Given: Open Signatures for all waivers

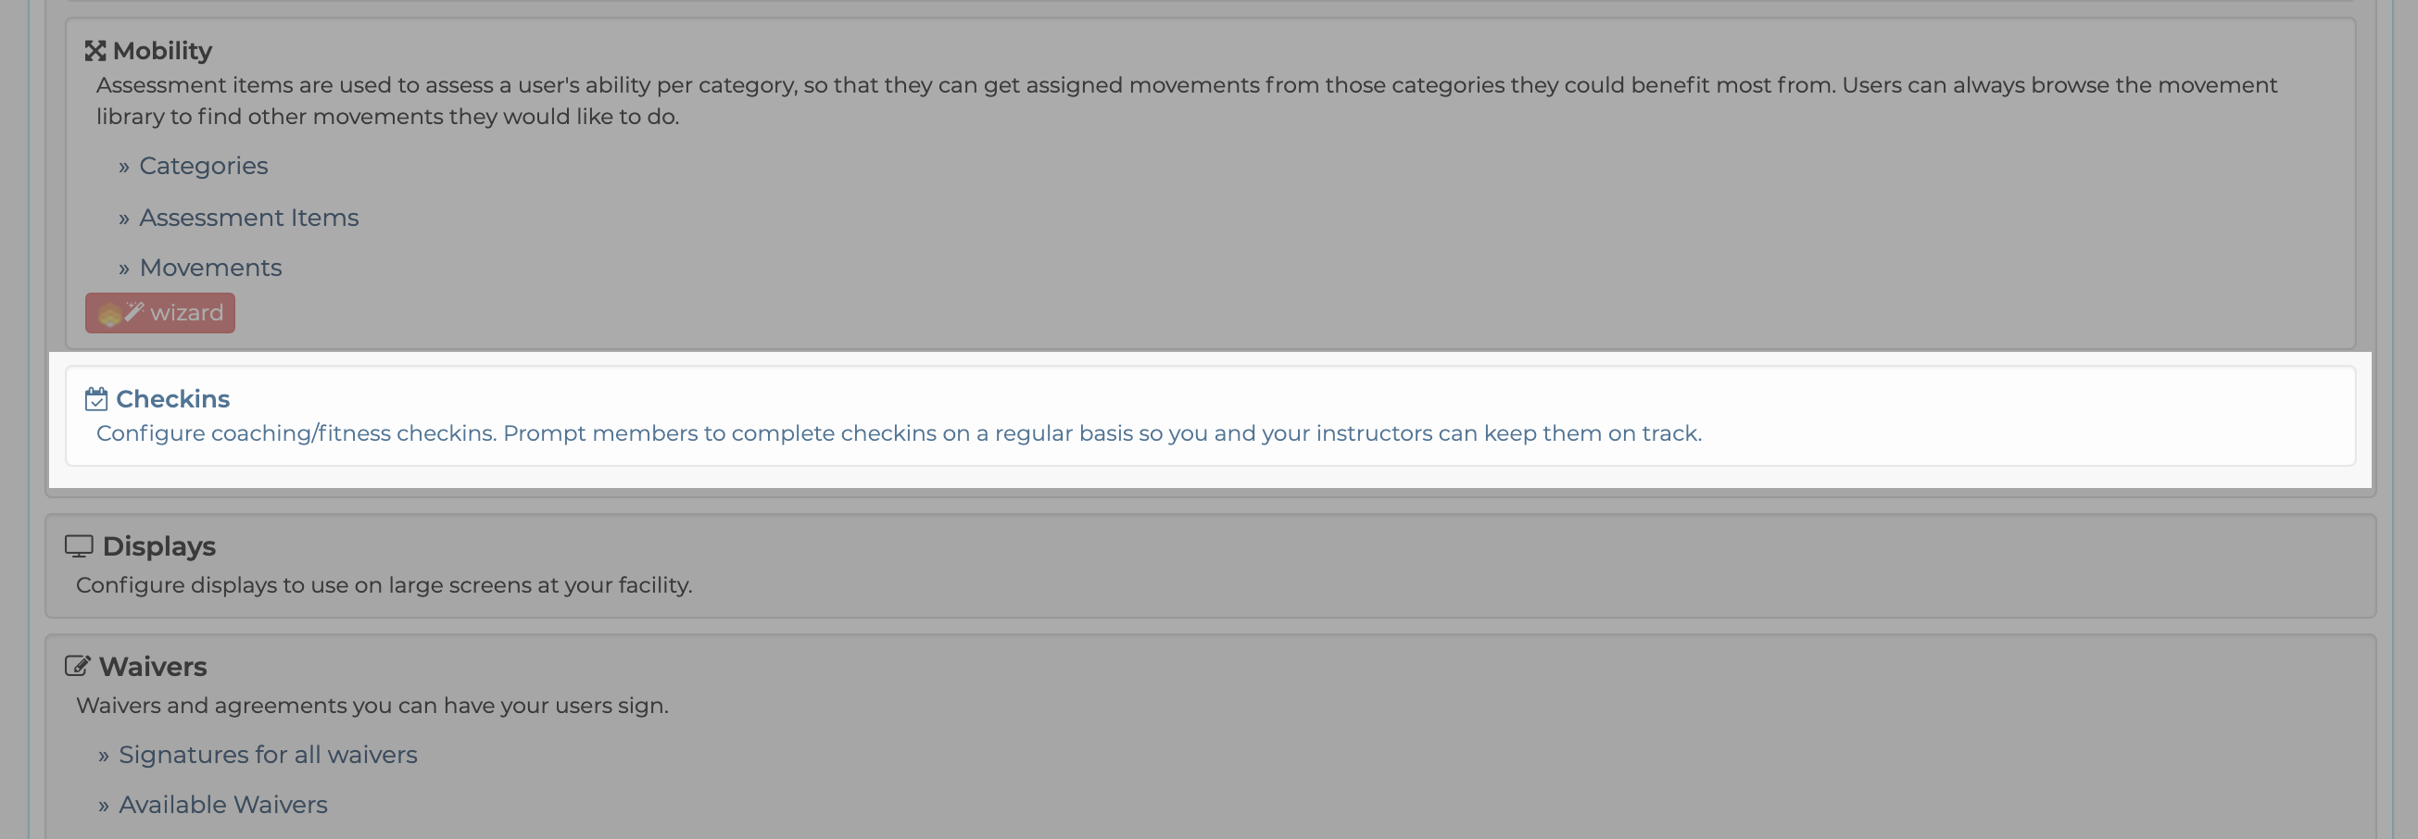Looking at the screenshot, I should click(268, 755).
